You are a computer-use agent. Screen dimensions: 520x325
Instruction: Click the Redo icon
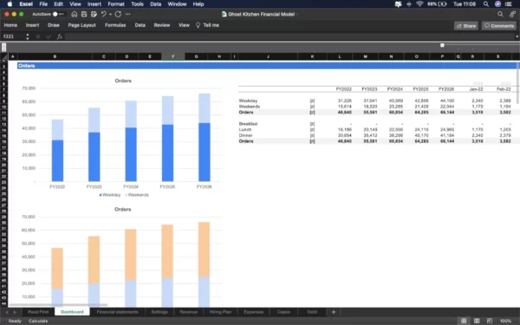click(x=118, y=14)
